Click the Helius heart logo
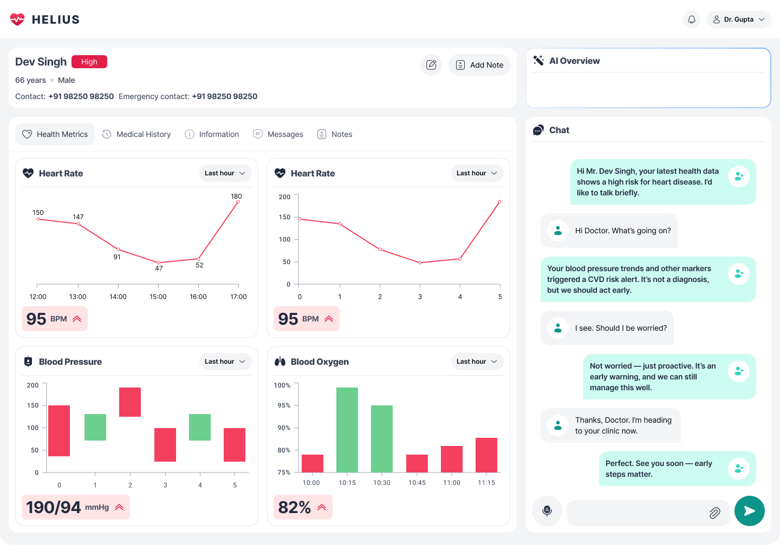The height and width of the screenshot is (545, 780). (x=17, y=19)
